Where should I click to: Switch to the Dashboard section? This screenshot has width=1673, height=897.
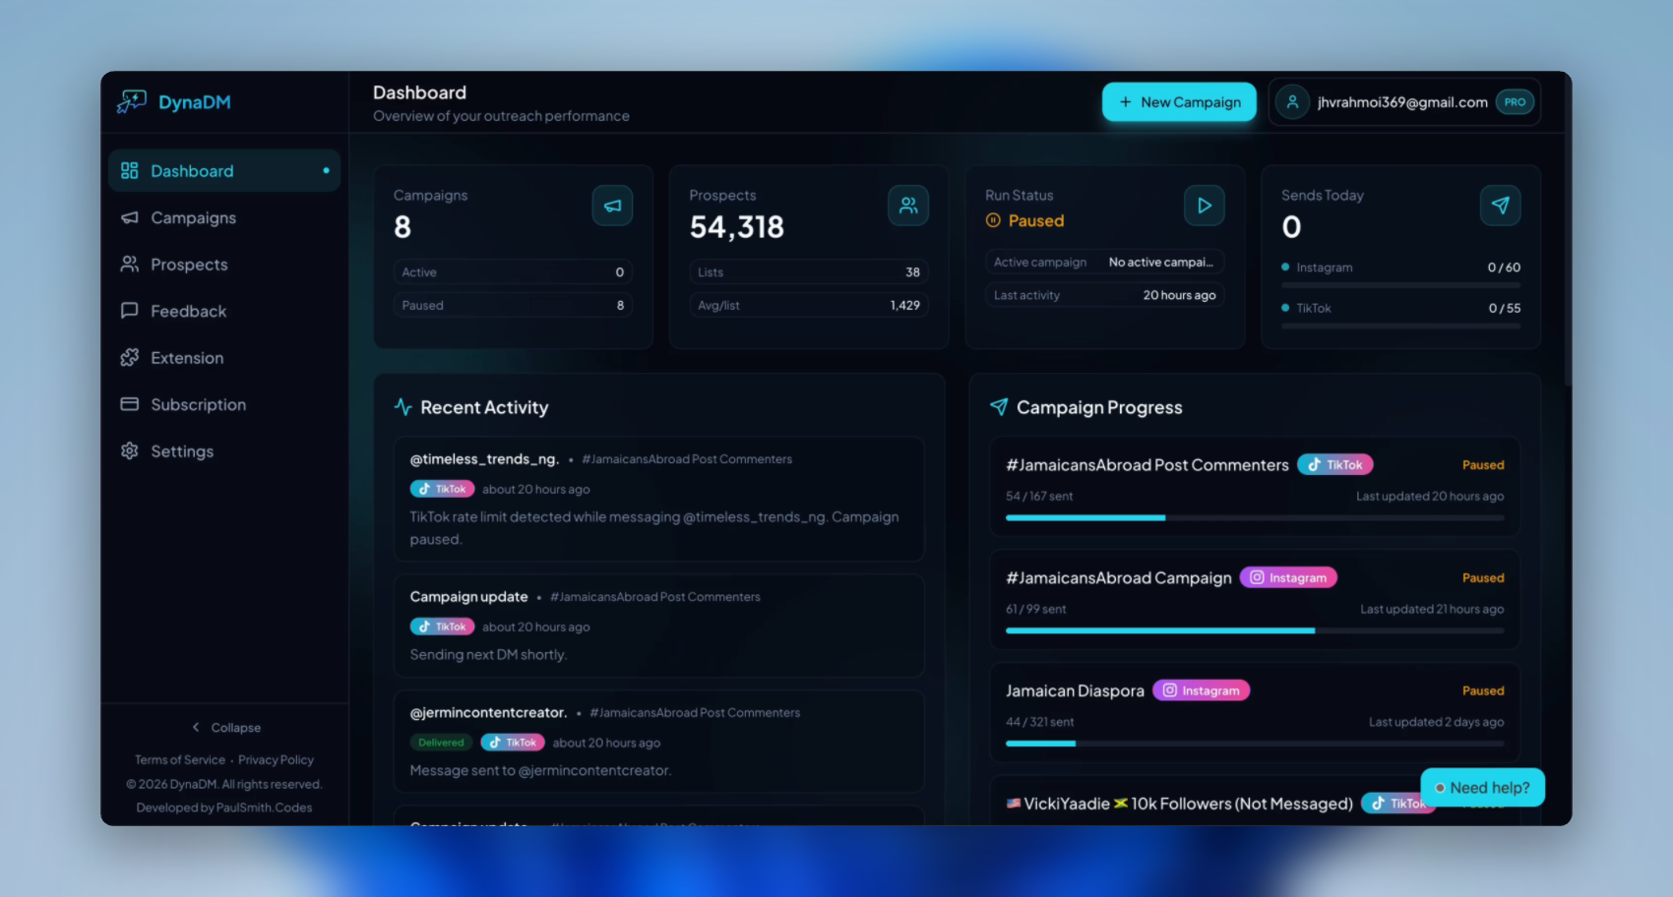(192, 170)
